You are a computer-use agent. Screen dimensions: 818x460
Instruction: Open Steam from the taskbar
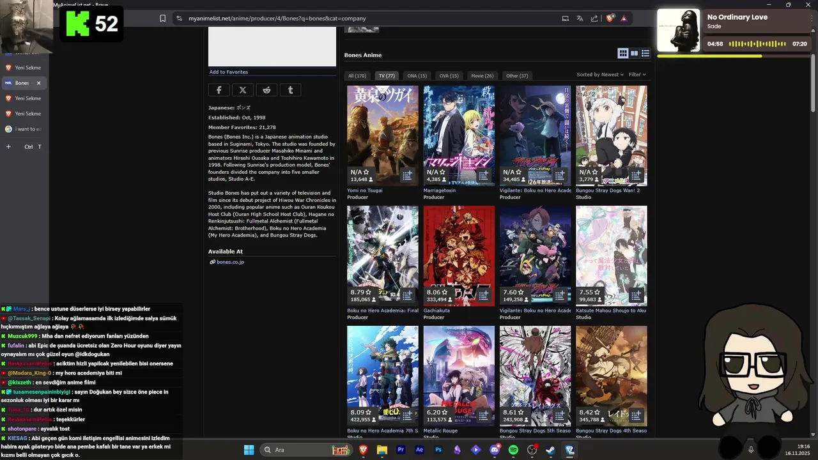[x=550, y=450]
